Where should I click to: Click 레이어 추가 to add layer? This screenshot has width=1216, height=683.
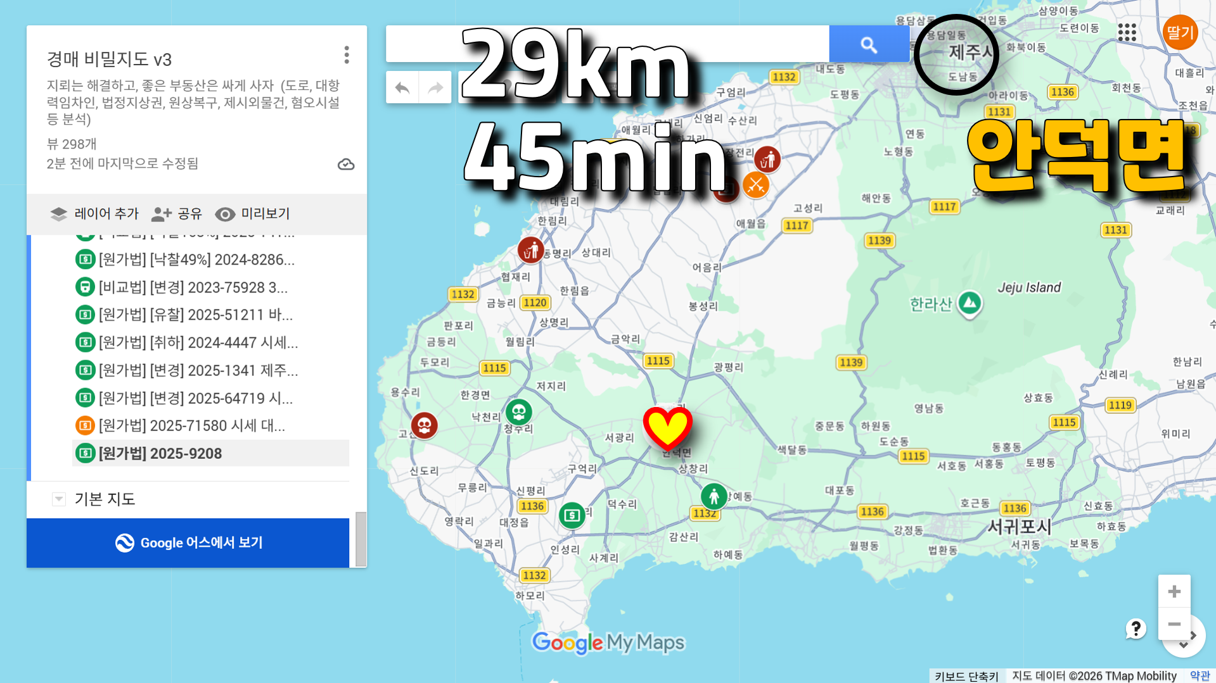[94, 214]
